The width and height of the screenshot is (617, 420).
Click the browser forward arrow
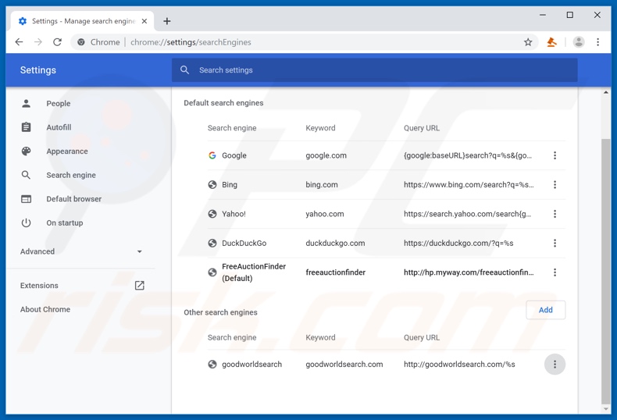point(38,42)
